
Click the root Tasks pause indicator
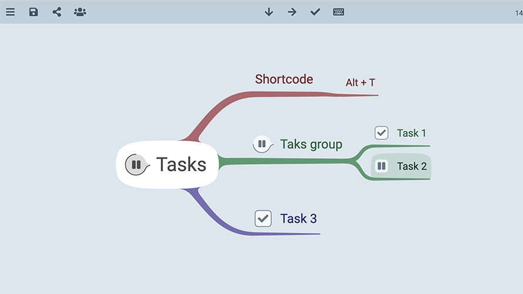pyautogui.click(x=136, y=165)
